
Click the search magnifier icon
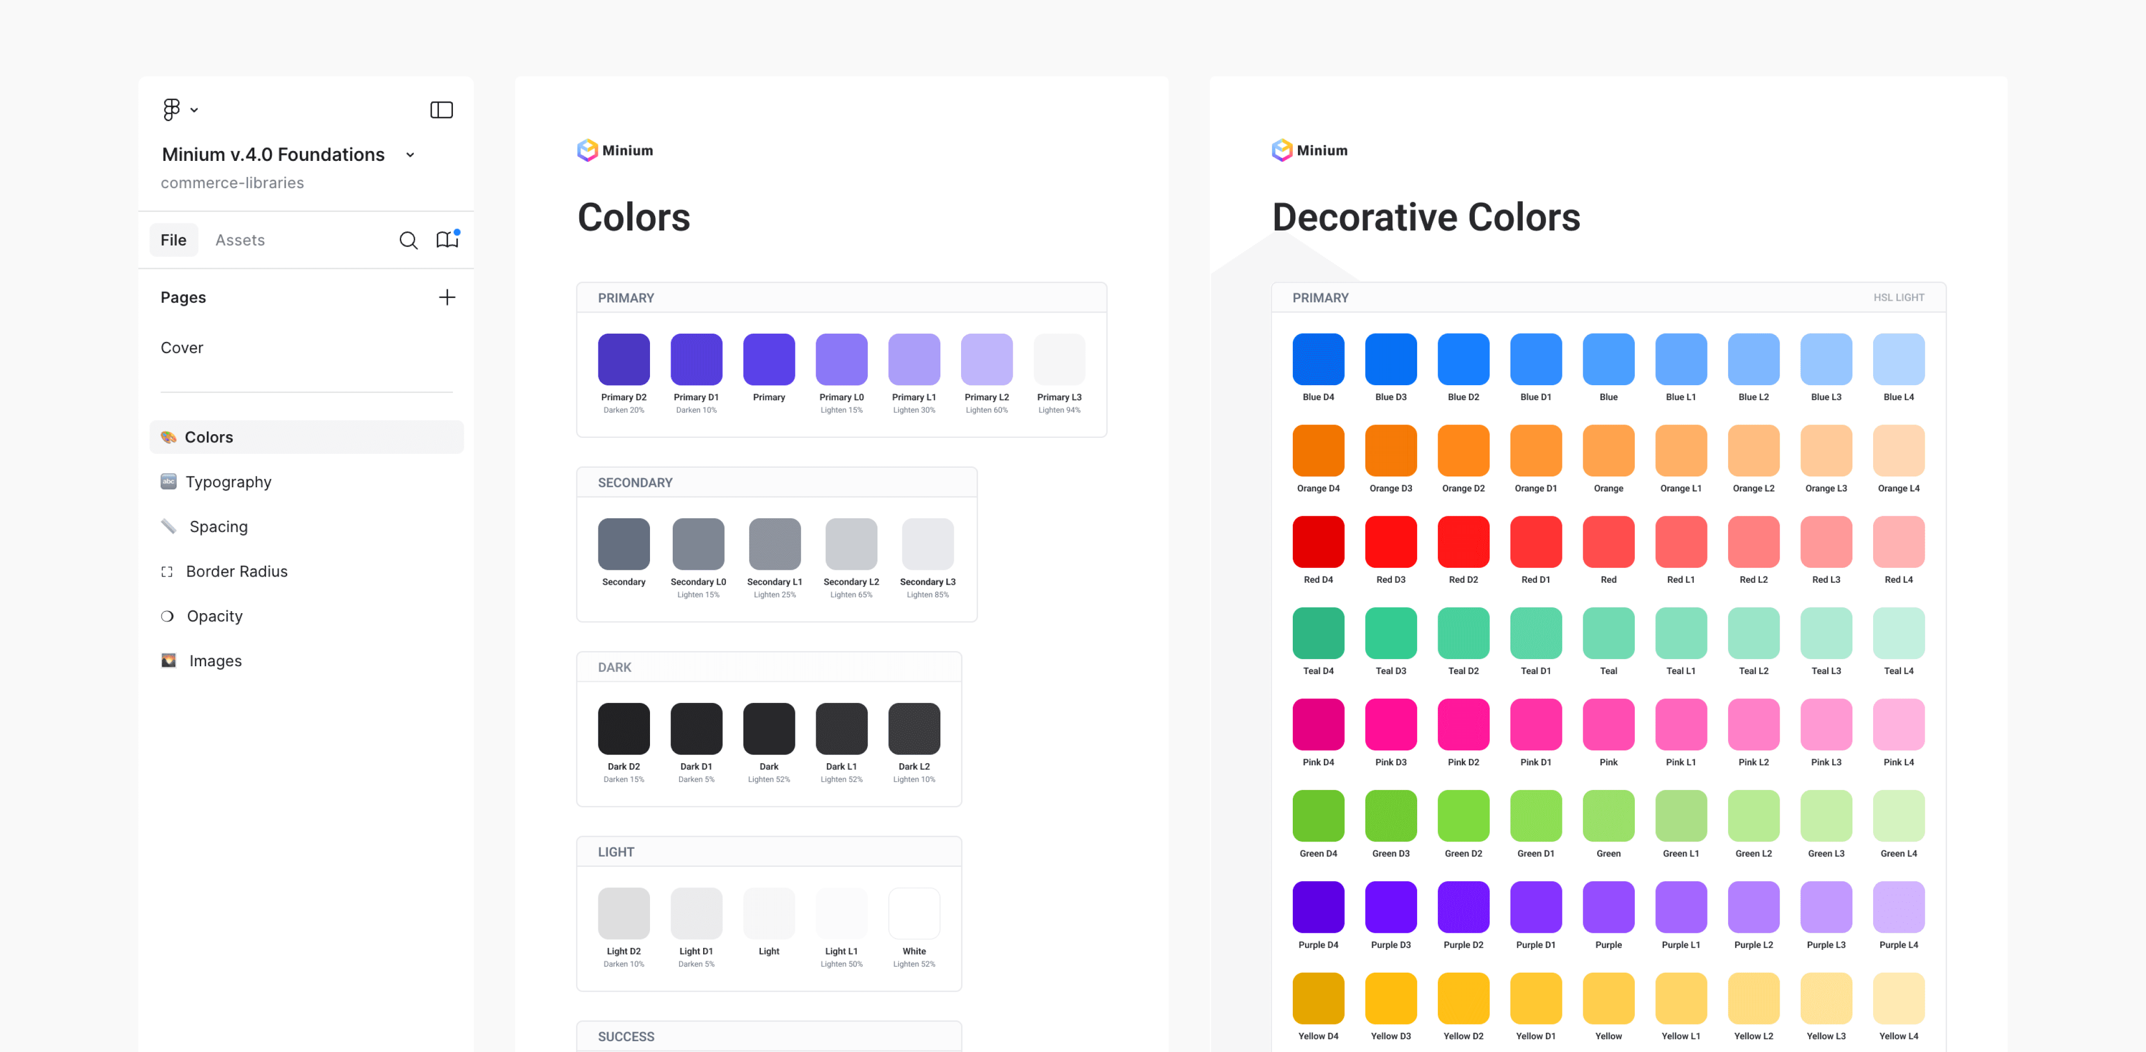pos(408,240)
